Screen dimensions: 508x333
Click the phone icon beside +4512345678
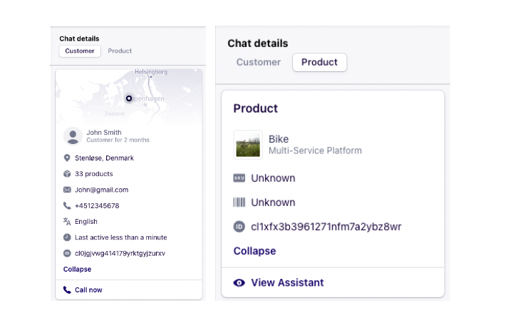(67, 206)
